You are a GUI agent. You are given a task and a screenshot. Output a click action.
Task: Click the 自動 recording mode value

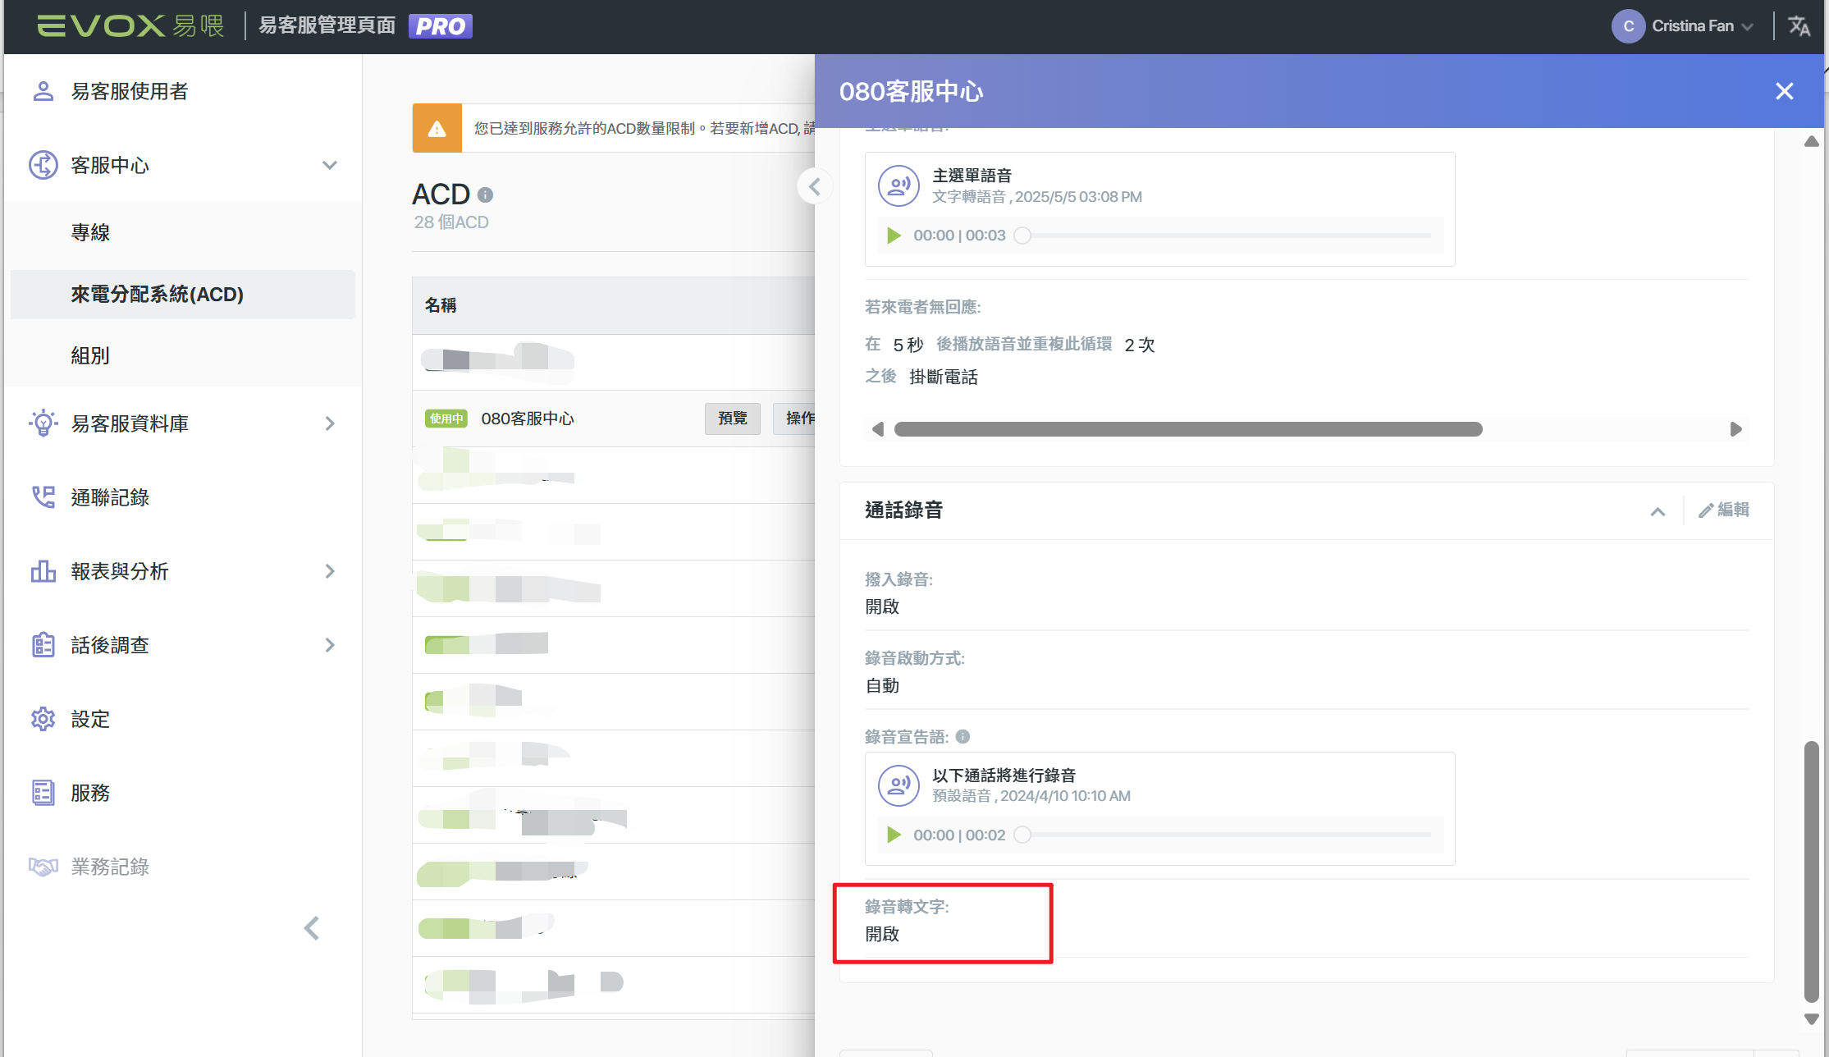(x=882, y=685)
